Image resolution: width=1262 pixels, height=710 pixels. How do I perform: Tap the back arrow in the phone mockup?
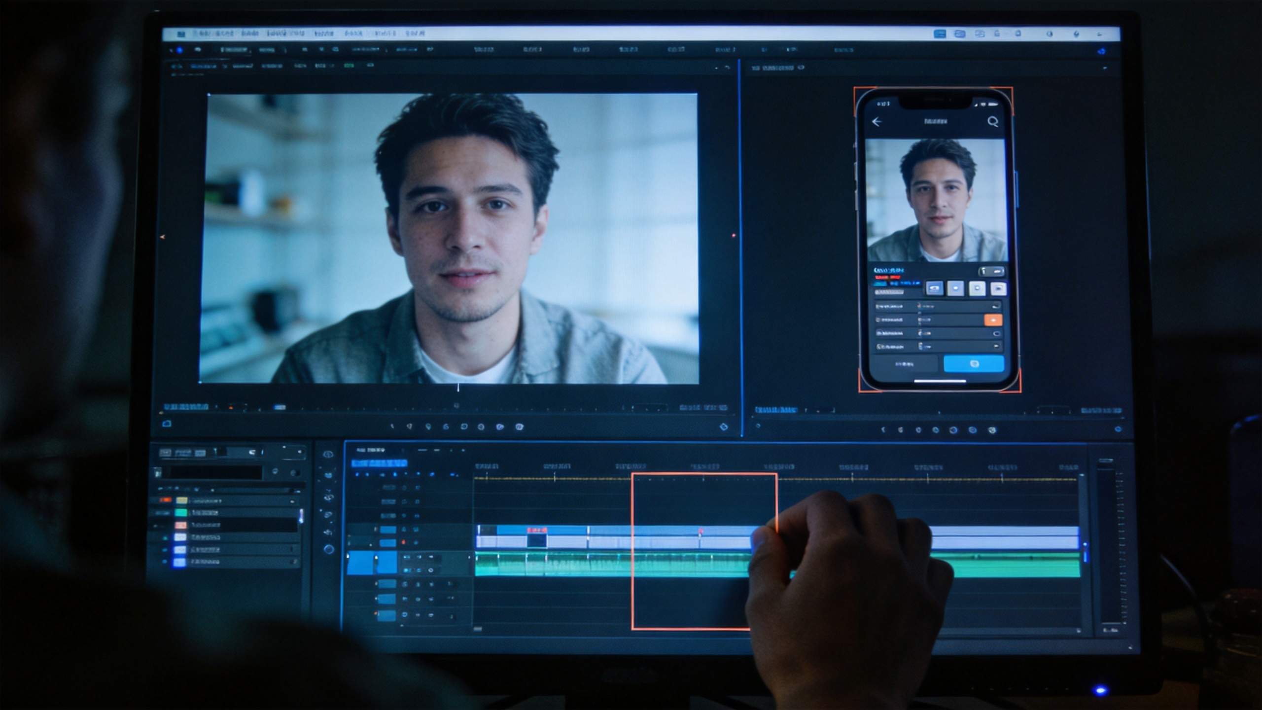coord(876,122)
